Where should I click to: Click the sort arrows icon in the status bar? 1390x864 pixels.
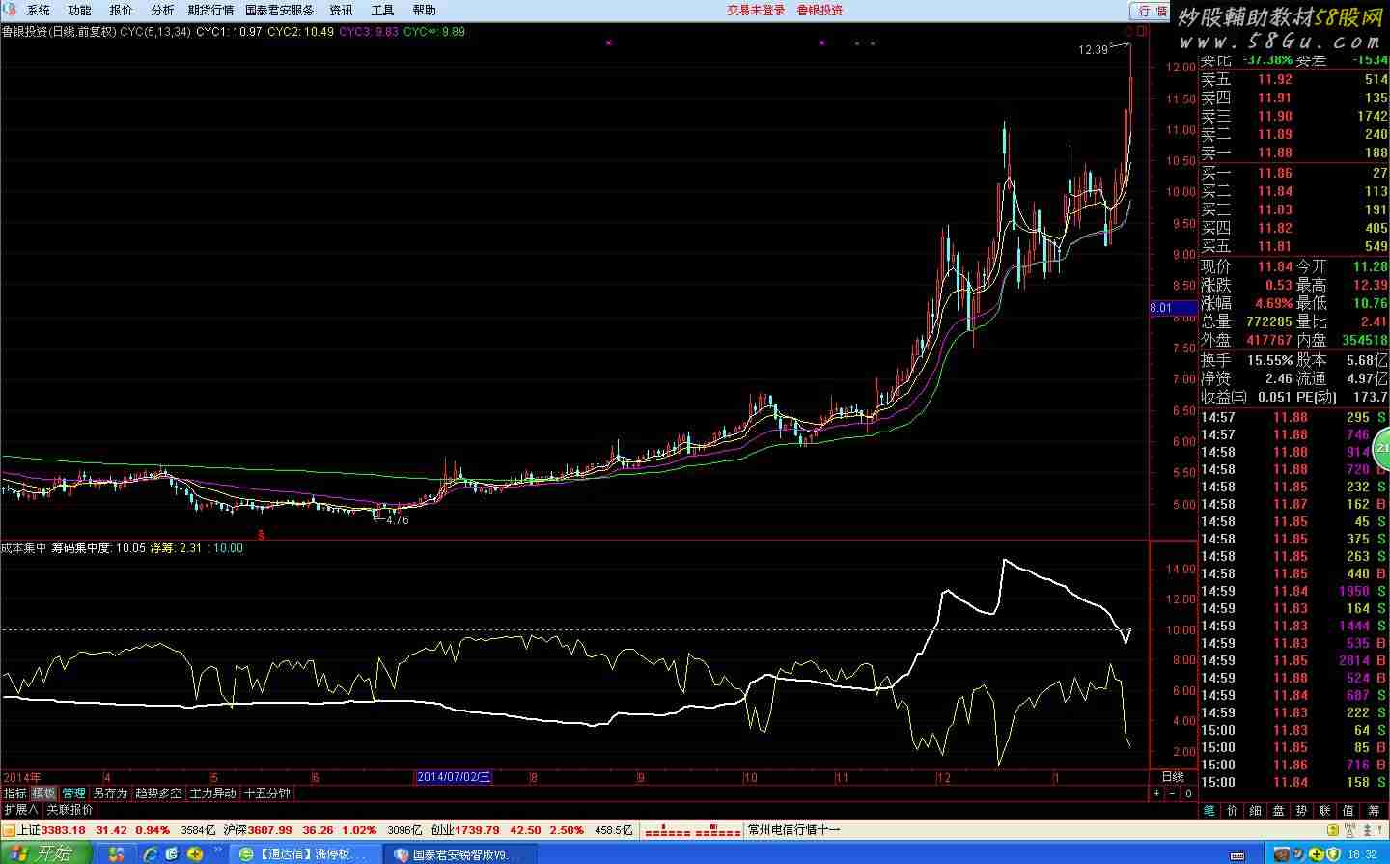pos(1368,829)
